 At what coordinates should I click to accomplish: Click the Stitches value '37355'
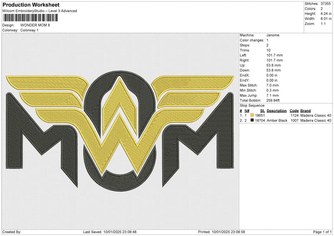pyautogui.click(x=326, y=4)
